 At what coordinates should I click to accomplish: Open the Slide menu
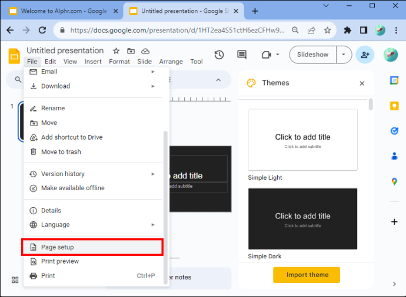click(x=144, y=62)
